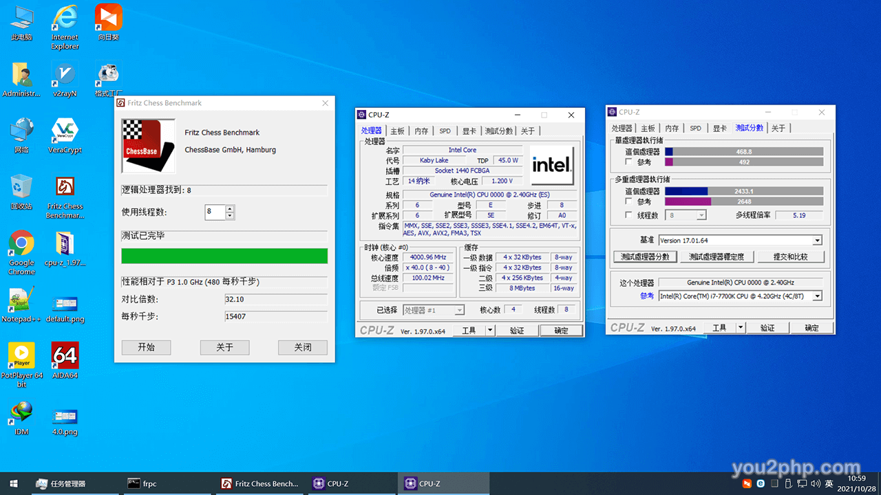Viewport: 881px width, 495px height.
Task: Switch to Mainboard tab in left CPU-Z window
Action: [x=398, y=131]
